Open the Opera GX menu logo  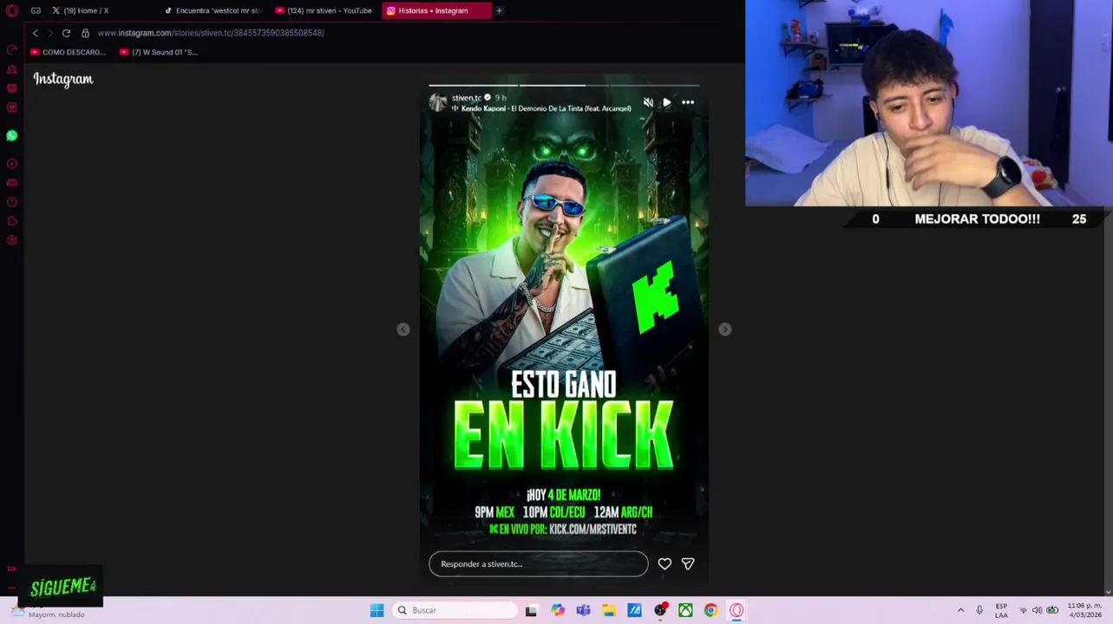(12, 10)
